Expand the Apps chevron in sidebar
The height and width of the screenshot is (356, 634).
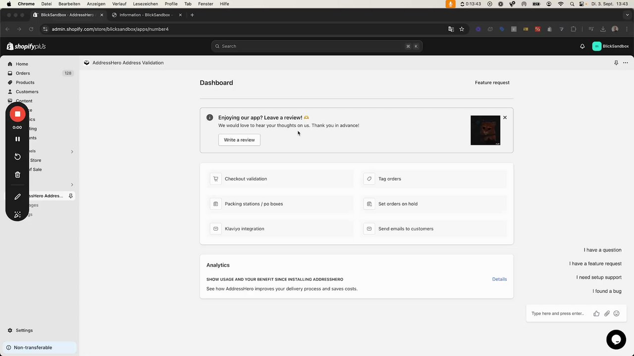(x=72, y=185)
